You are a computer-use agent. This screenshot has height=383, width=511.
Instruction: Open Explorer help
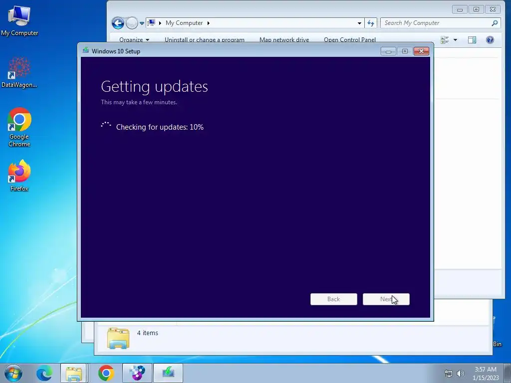tap(490, 40)
